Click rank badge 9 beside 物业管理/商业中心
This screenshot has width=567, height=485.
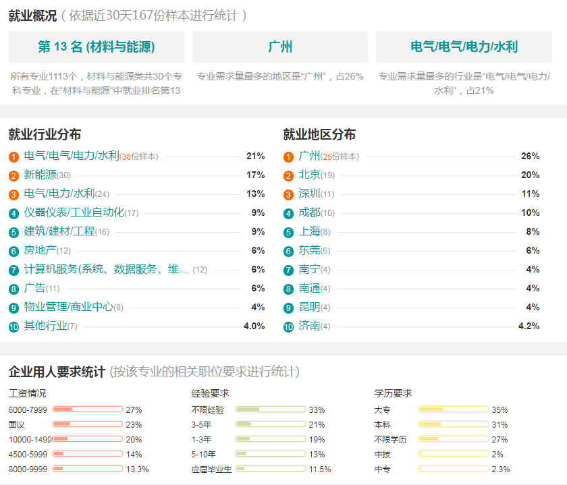(x=13, y=308)
